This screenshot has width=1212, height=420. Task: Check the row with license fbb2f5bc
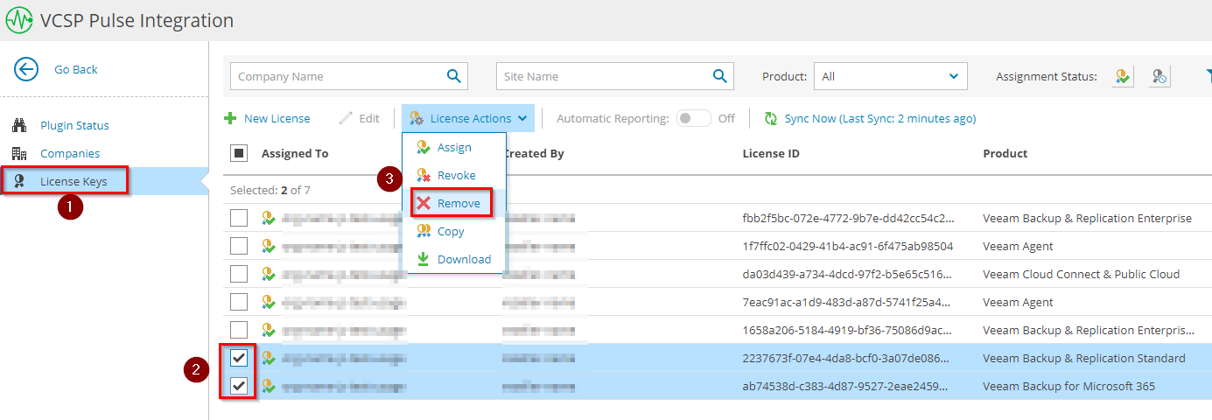pyautogui.click(x=239, y=218)
